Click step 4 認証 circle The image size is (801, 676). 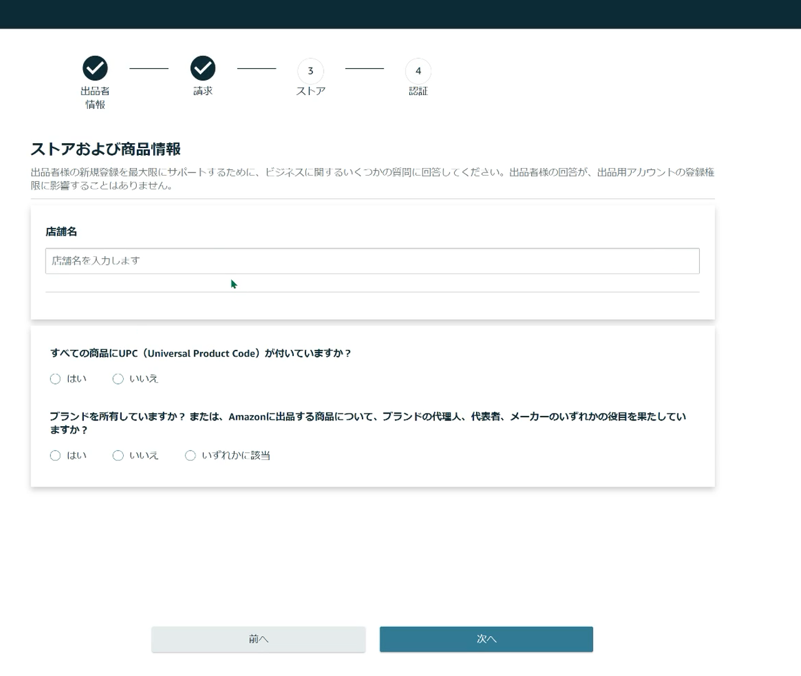click(x=418, y=71)
